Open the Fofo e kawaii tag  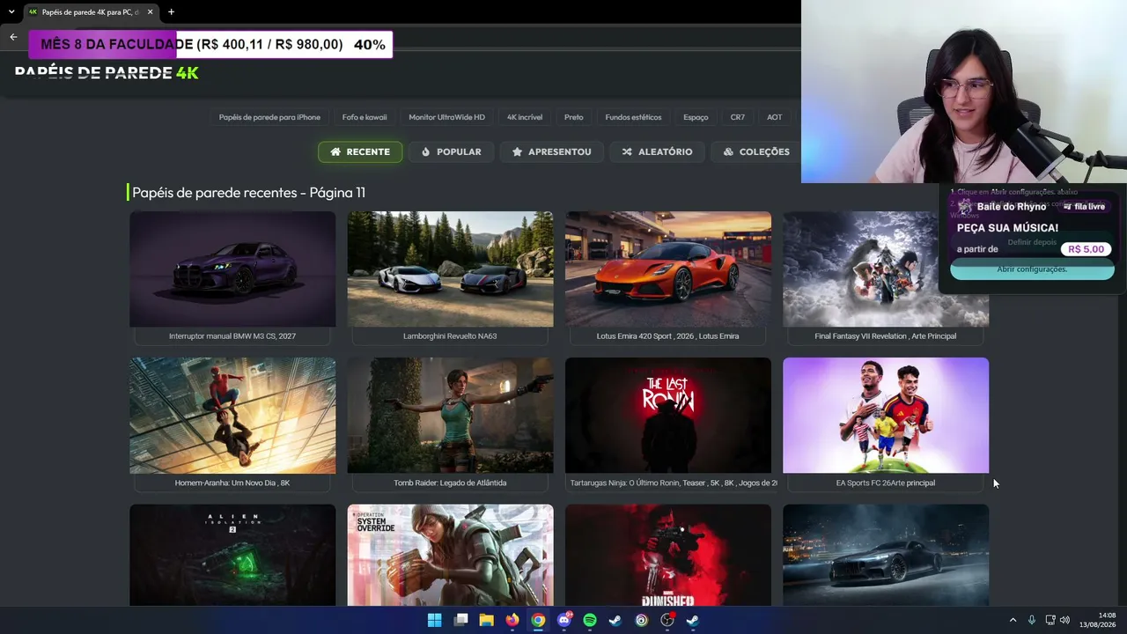coord(365,117)
